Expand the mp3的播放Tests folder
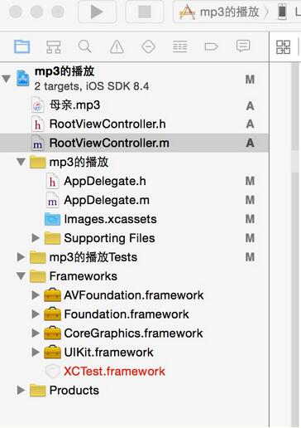 click(21, 257)
